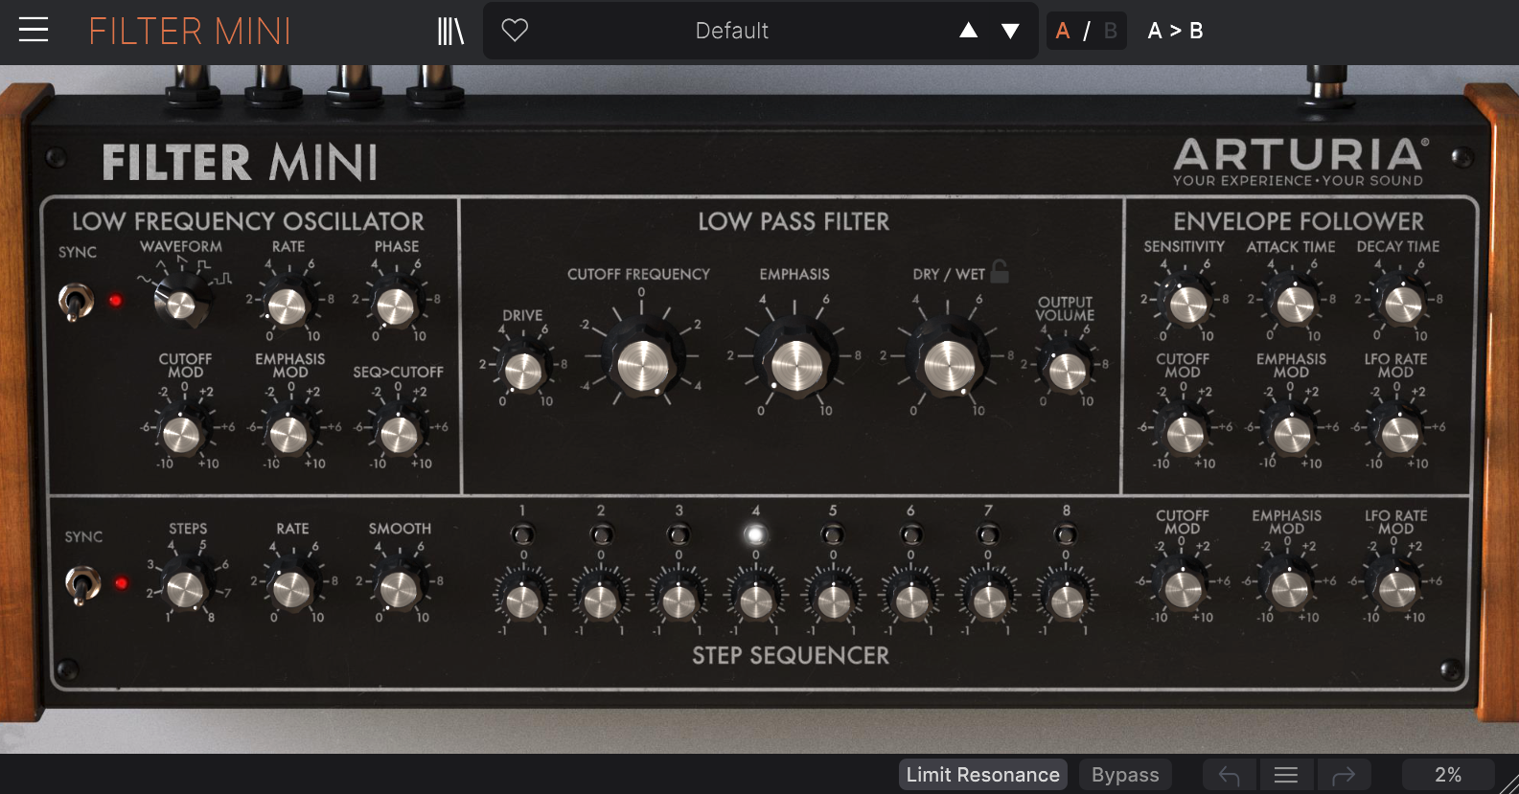Click the step 1 value knob
1519x794 pixels.
pos(522,601)
